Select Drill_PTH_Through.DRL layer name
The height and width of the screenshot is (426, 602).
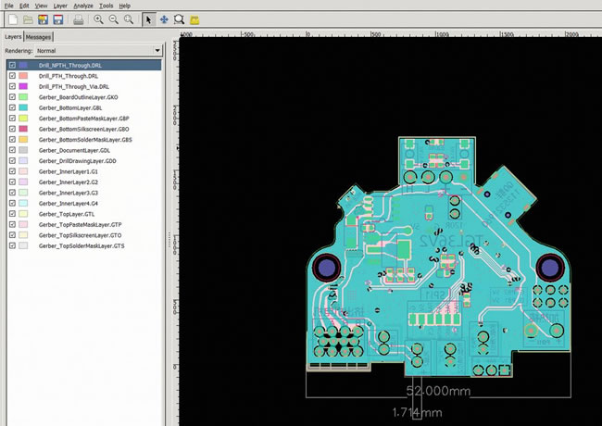click(x=69, y=76)
